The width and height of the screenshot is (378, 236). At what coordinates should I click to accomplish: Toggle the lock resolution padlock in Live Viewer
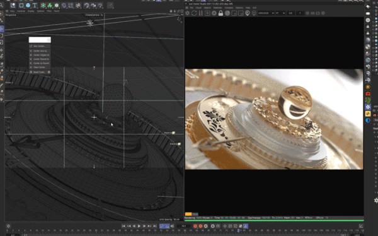tap(220, 13)
